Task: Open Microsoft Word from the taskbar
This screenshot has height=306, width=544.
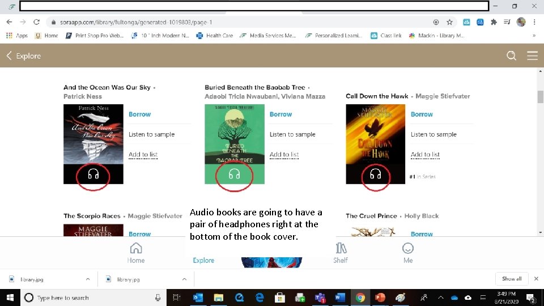Action: [340, 297]
